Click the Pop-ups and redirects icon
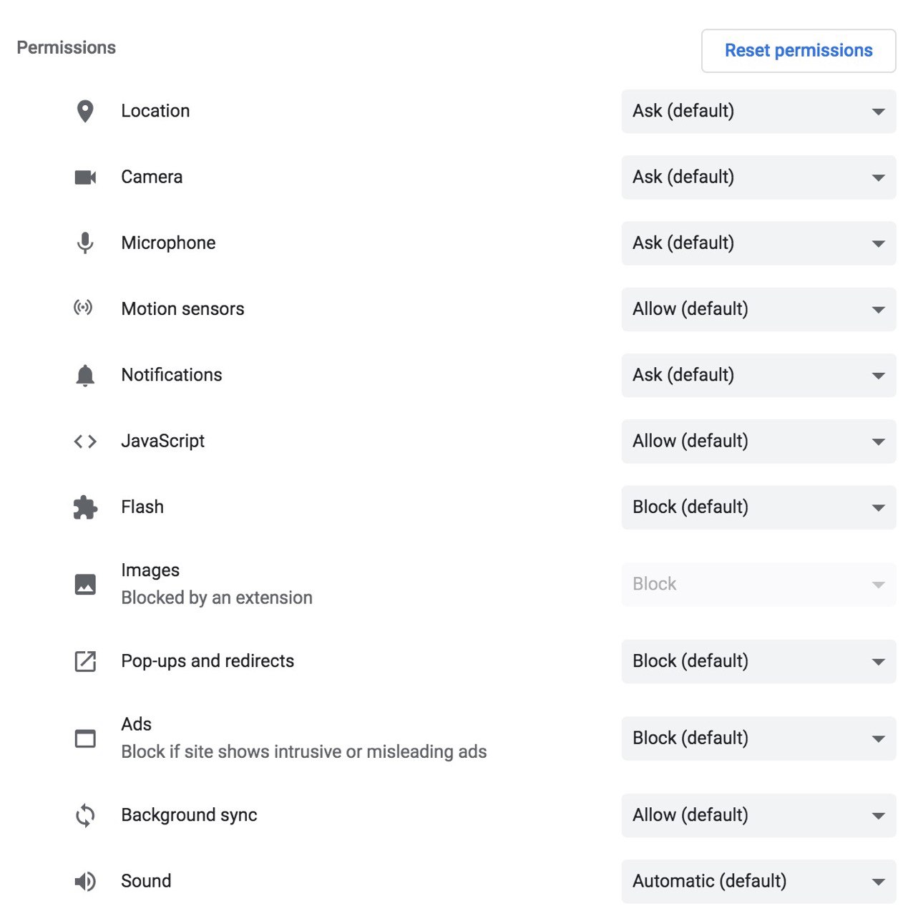 pos(85,661)
